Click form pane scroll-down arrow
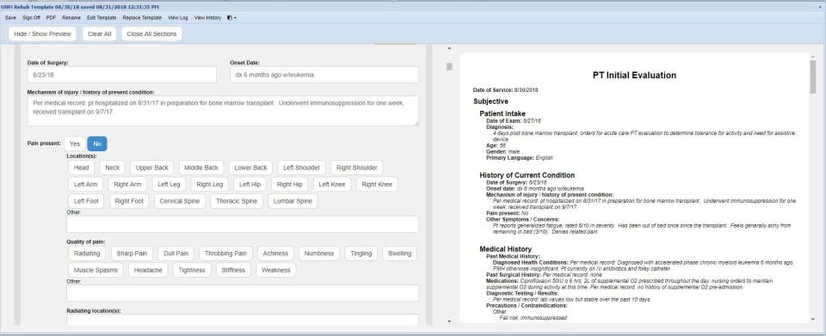826x336 pixels. pyautogui.click(x=449, y=321)
